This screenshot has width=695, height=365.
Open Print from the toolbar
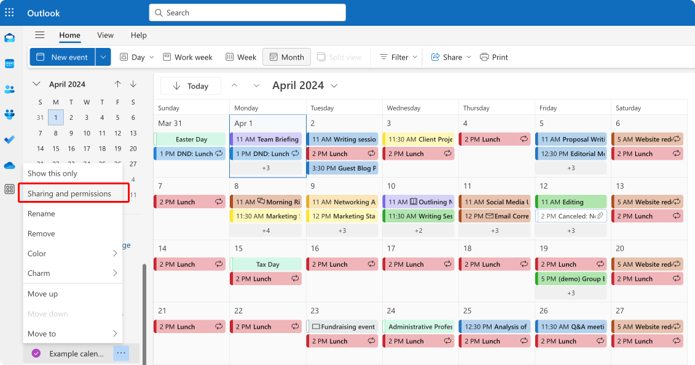coord(493,57)
